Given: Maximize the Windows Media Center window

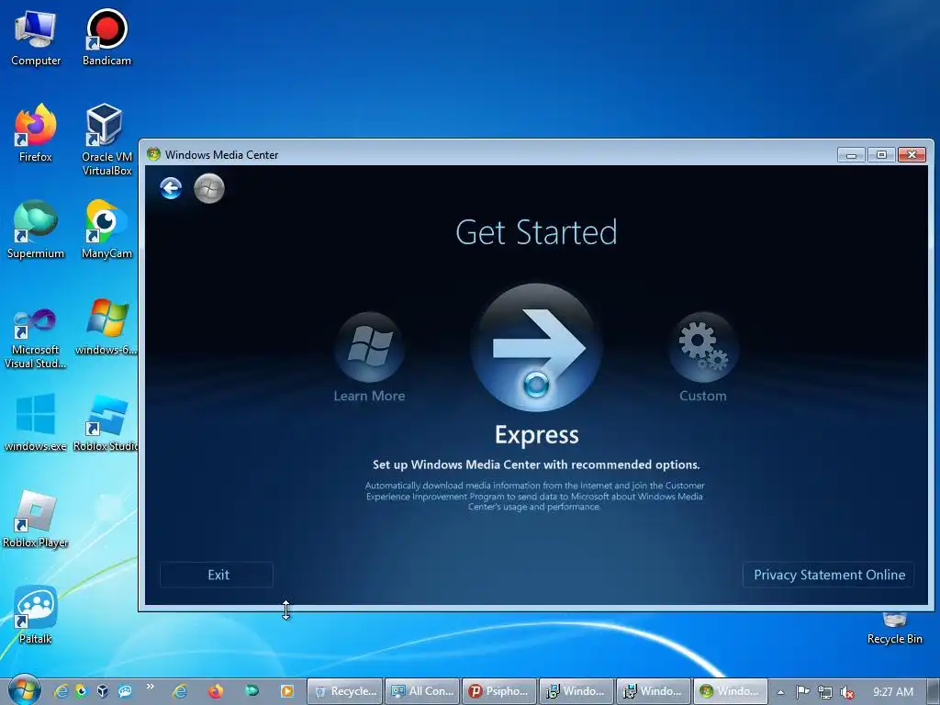Looking at the screenshot, I should click(x=881, y=154).
